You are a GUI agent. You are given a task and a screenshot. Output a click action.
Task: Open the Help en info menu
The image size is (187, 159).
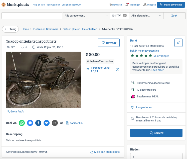[39, 5]
